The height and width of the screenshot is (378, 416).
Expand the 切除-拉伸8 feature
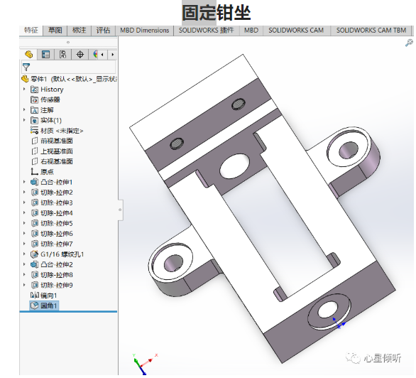(24, 274)
